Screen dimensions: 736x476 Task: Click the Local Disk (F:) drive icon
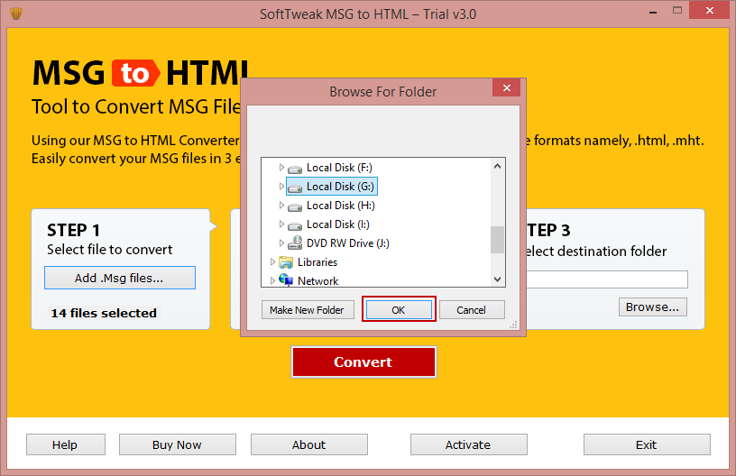(295, 169)
